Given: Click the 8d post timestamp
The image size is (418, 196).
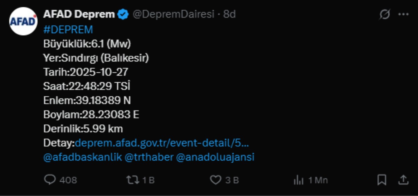Looking at the screenshot, I should tap(229, 14).
